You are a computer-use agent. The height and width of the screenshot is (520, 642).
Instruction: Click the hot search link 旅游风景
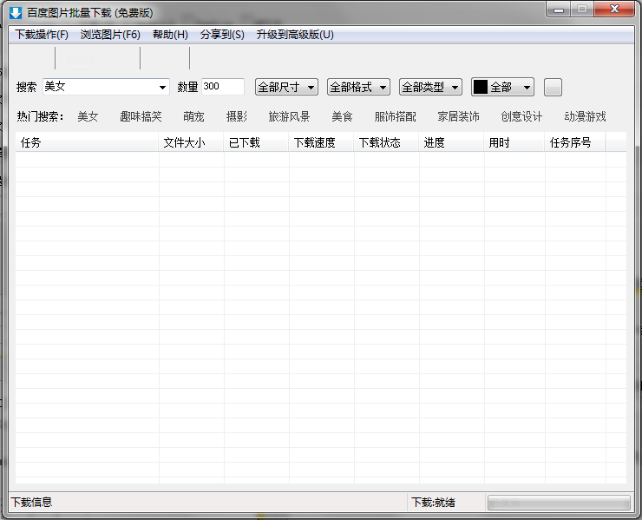(289, 117)
